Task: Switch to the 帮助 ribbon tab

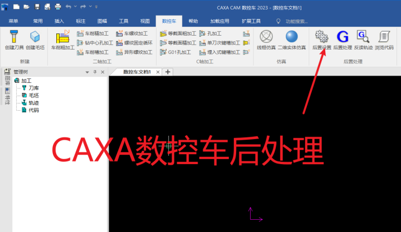Action: [193, 21]
